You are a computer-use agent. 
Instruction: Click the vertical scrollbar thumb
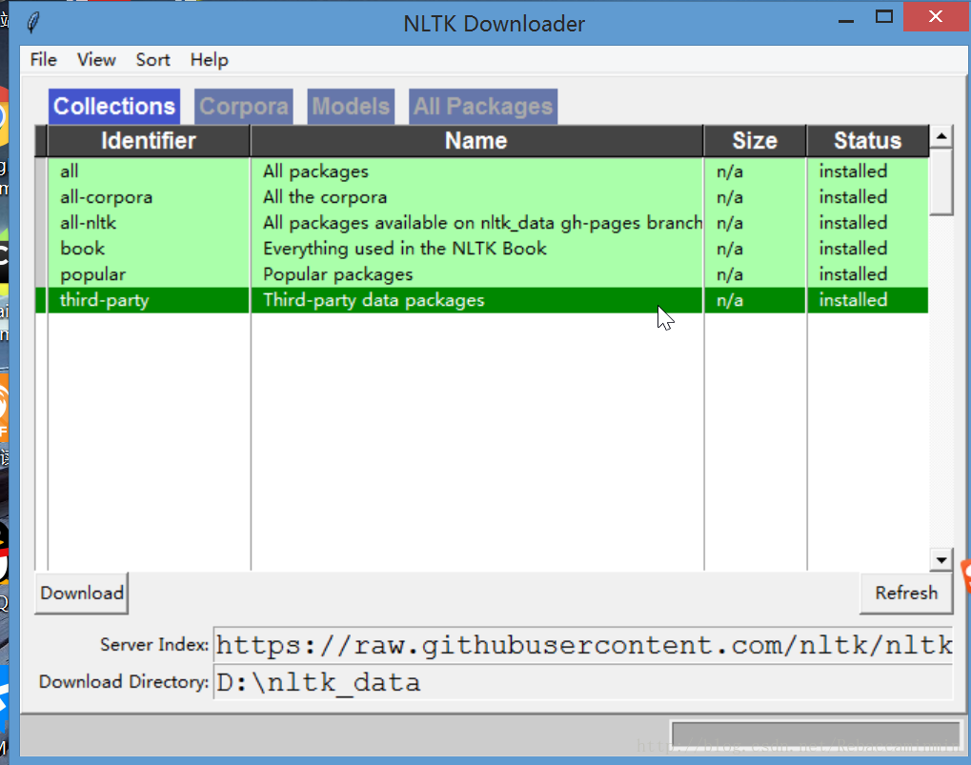coord(941,181)
